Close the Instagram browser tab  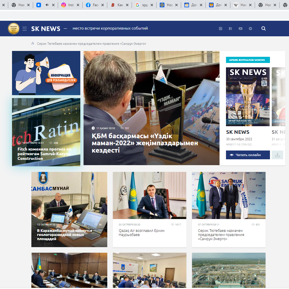pyautogui.click(x=78, y=5)
